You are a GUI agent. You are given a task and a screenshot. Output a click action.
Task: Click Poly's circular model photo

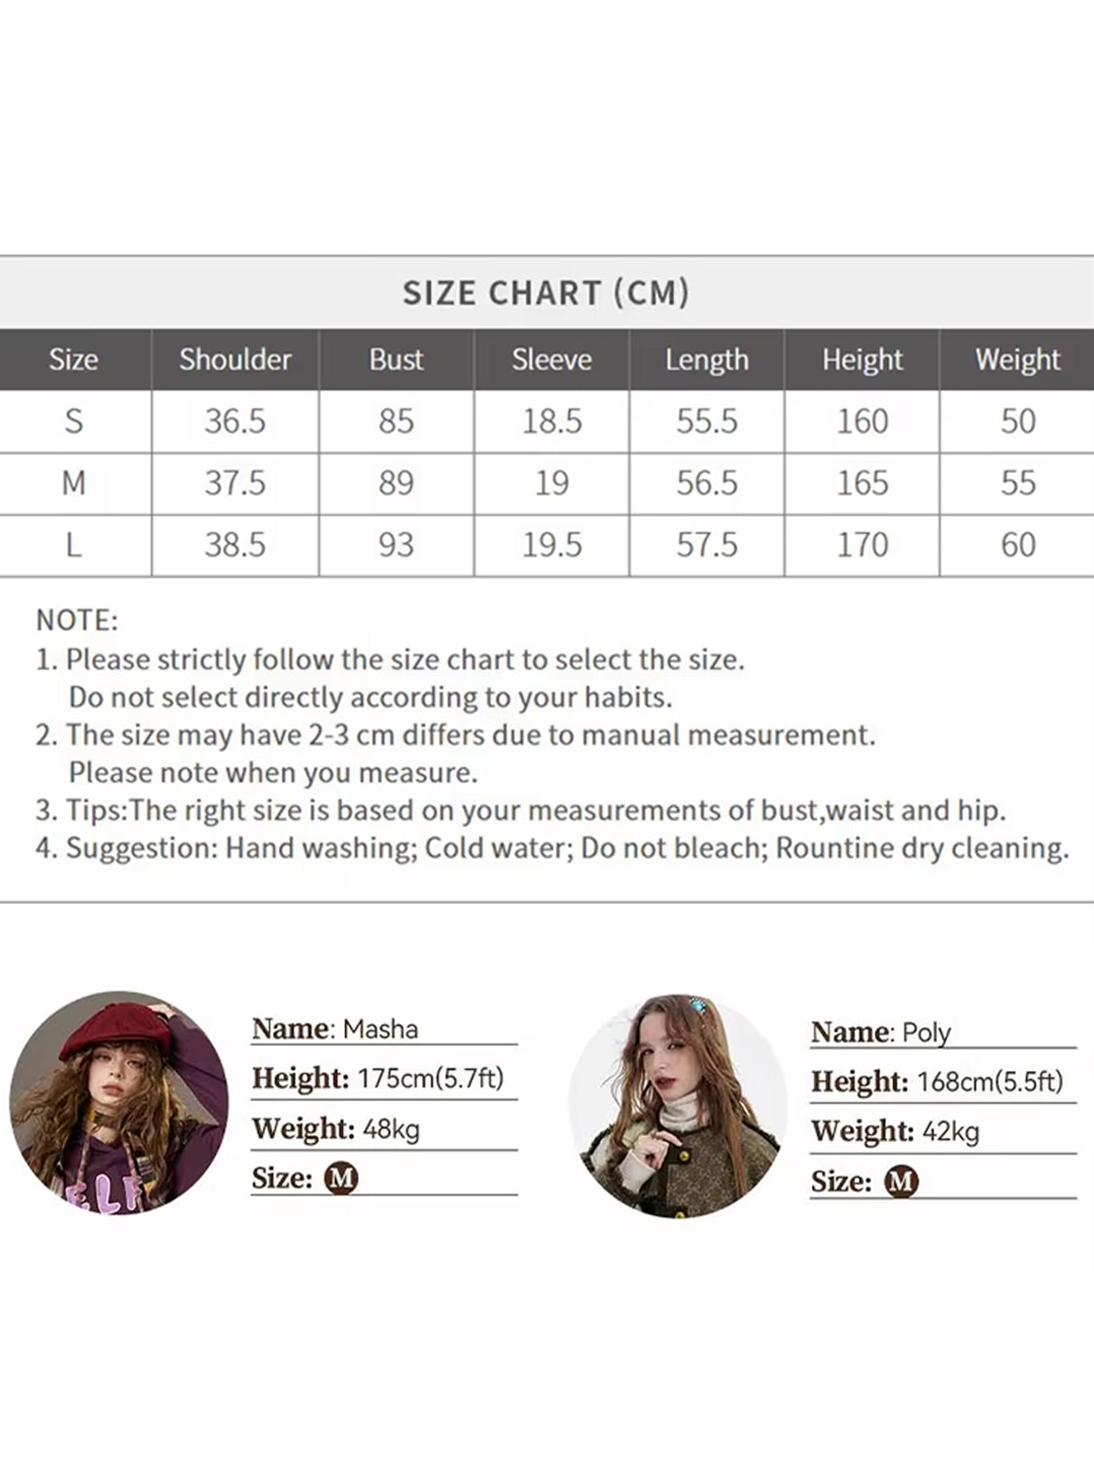pos(677,1106)
